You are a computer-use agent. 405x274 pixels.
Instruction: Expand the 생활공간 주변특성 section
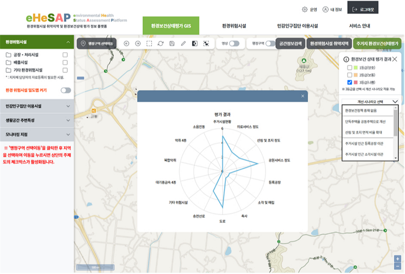(37, 120)
